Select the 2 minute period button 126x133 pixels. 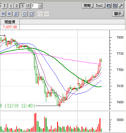[16, 6]
